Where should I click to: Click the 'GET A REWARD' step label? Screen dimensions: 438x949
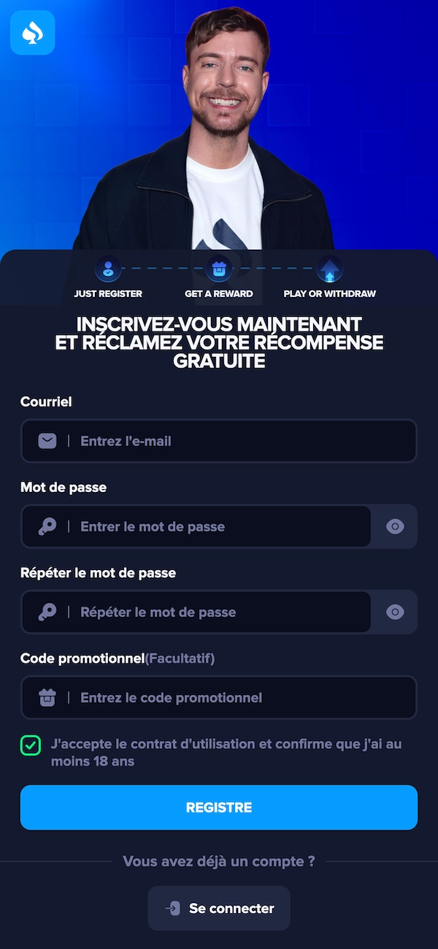coord(219,293)
